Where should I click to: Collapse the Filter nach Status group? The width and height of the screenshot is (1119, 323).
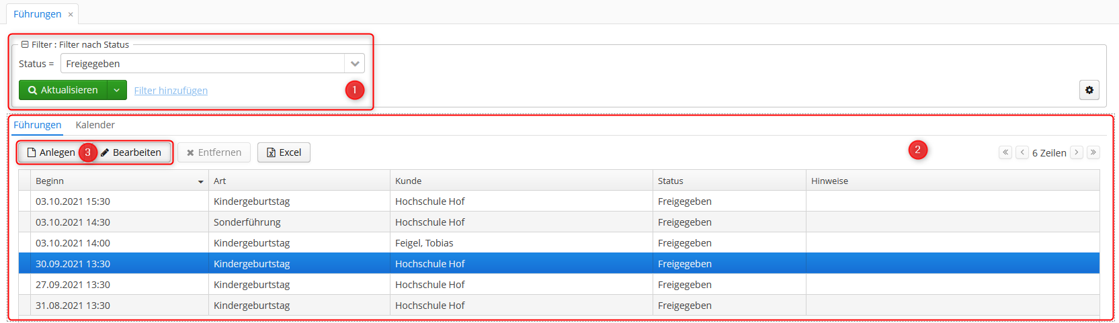(x=25, y=44)
